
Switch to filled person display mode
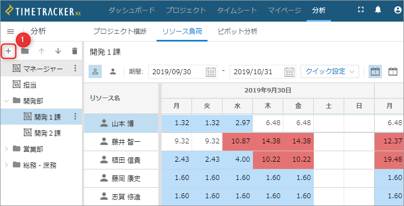point(112,71)
